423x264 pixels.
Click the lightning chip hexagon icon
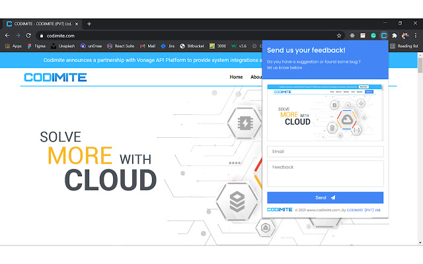[x=245, y=123]
